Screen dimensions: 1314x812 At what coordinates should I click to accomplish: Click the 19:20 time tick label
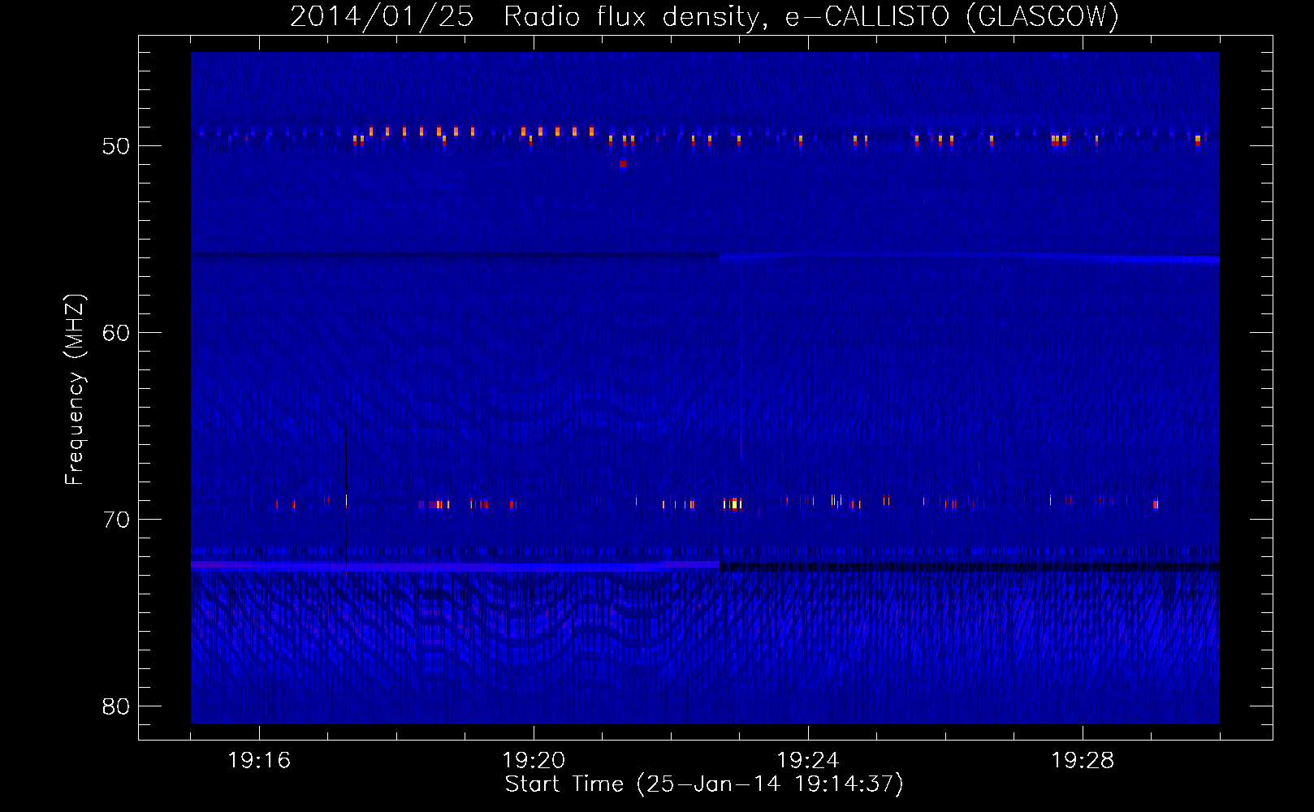[534, 761]
